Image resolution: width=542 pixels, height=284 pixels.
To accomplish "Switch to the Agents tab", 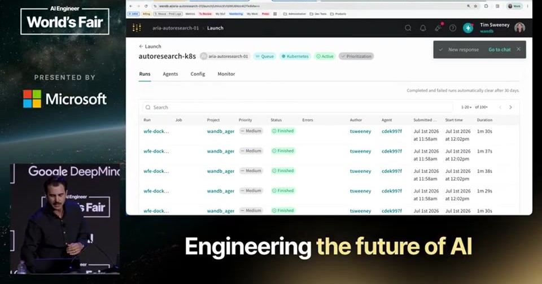I will pos(171,74).
